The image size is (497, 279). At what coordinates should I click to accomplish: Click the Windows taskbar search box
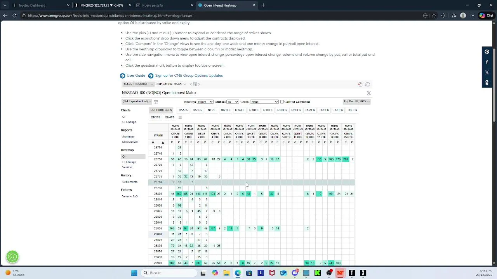pos(169,273)
